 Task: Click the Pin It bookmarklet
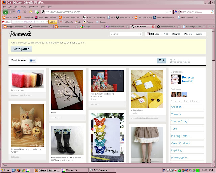coord(111,17)
